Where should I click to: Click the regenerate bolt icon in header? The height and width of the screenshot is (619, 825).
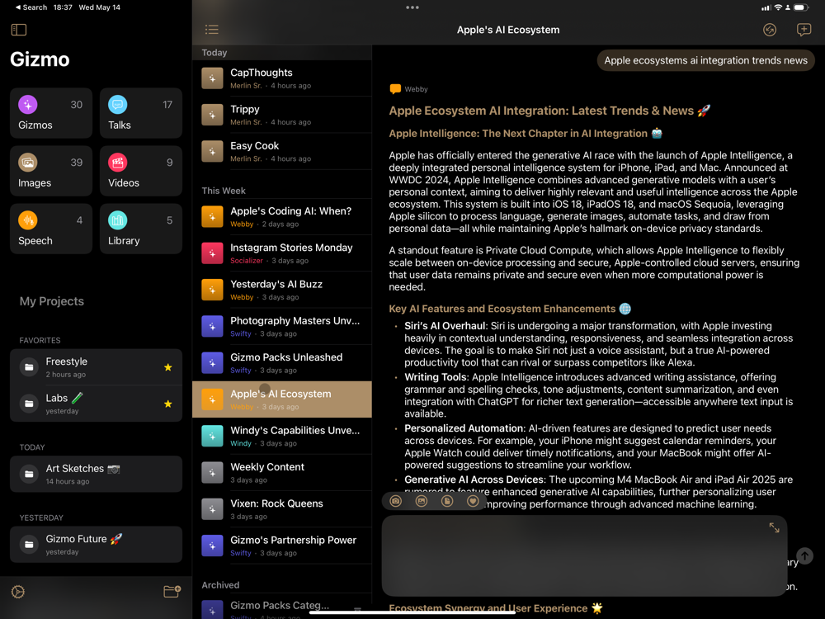coord(769,30)
